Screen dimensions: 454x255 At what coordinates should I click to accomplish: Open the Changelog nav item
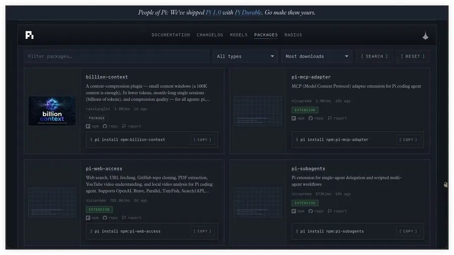(x=210, y=35)
